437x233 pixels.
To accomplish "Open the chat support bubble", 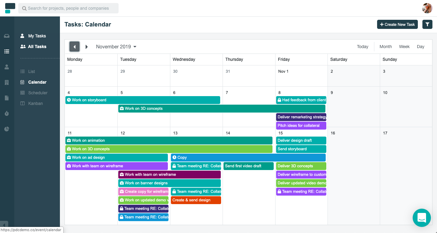I will [x=422, y=217].
